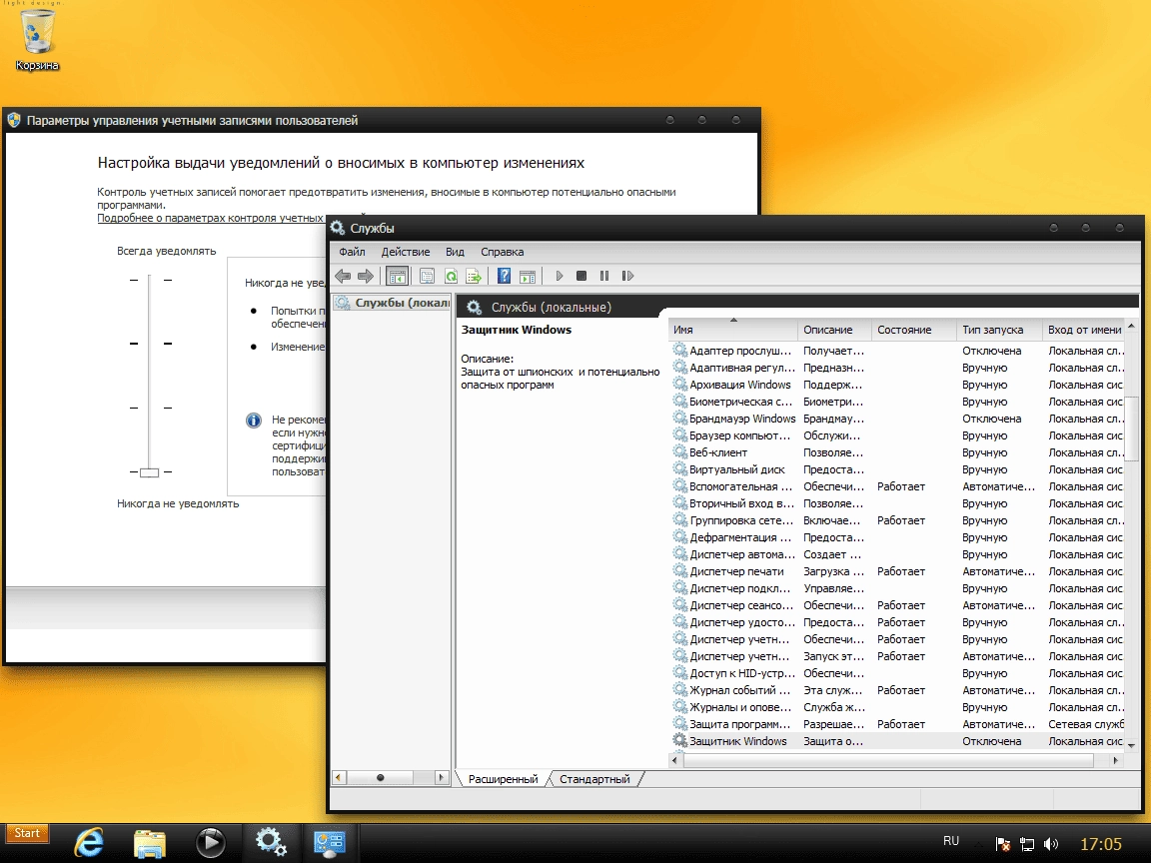This screenshot has width=1151, height=863.
Task: Open Help via the blue question mark icon
Action: click(x=504, y=276)
